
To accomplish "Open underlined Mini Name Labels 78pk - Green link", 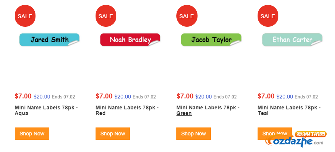I will pos(208,111).
